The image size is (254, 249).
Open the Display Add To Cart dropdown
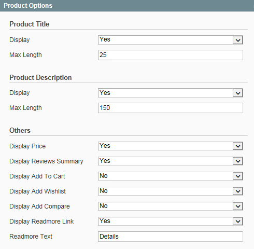[x=171, y=176]
